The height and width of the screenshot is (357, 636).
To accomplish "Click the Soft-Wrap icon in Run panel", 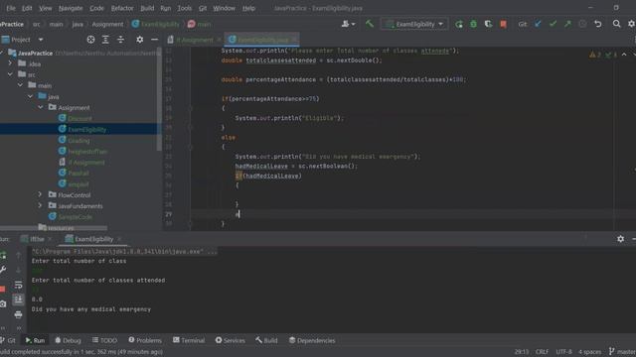I will point(18,286).
